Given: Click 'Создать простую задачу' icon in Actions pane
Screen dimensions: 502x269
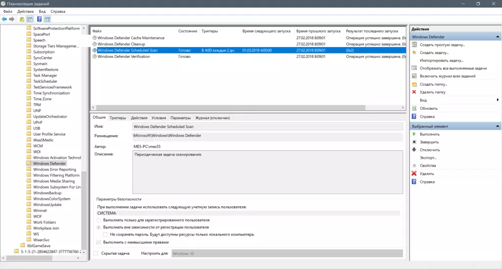Looking at the screenshot, I should (x=415, y=45).
